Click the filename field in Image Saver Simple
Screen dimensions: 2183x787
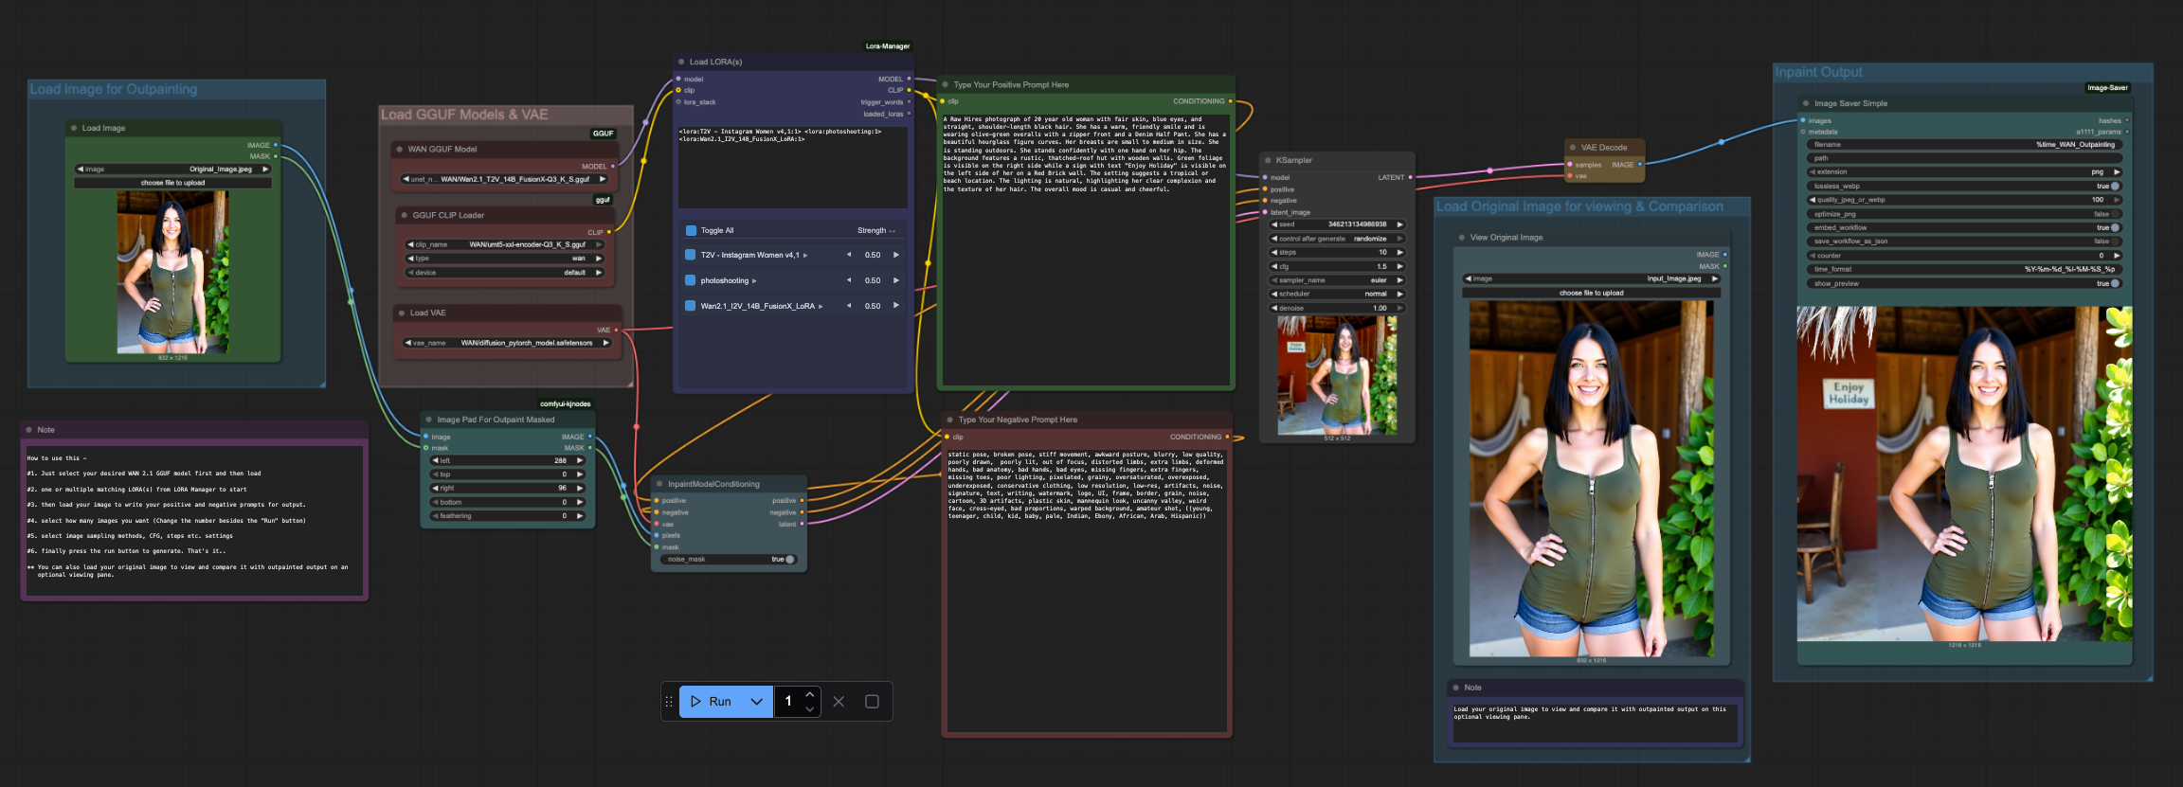[x=1963, y=145]
